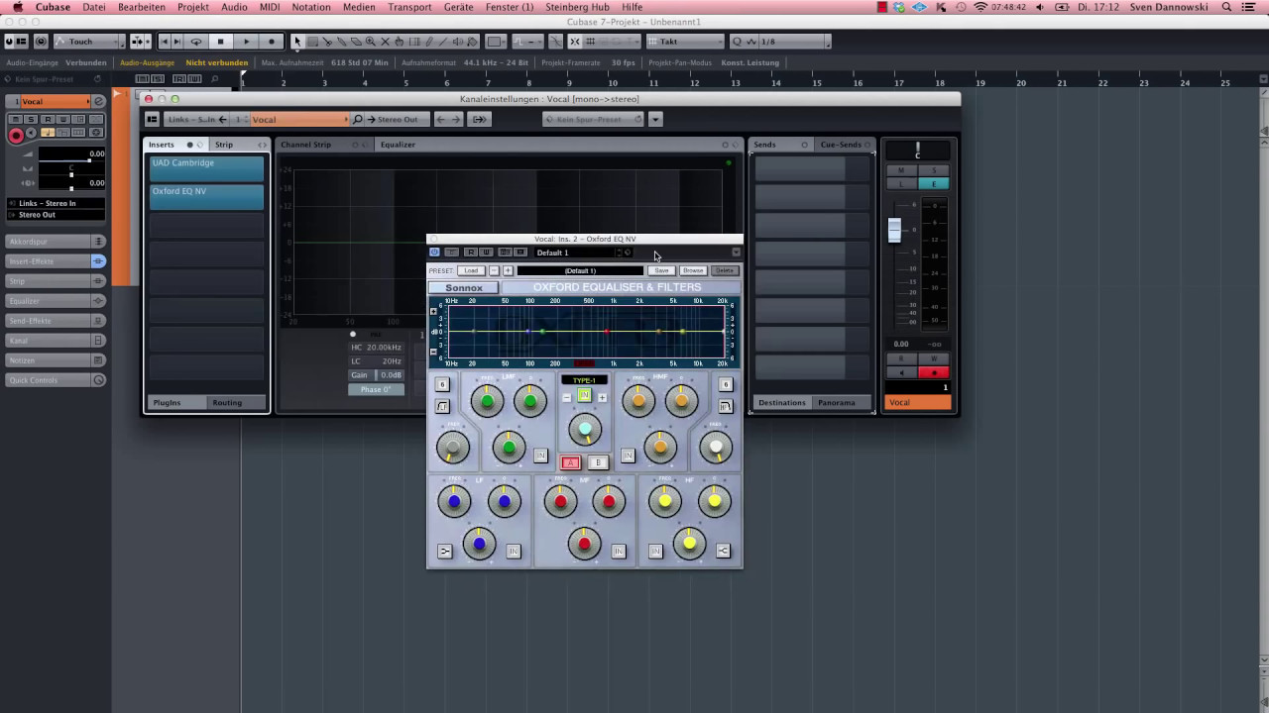Click the Stop transport button
The image size is (1269, 713).
point(220,42)
